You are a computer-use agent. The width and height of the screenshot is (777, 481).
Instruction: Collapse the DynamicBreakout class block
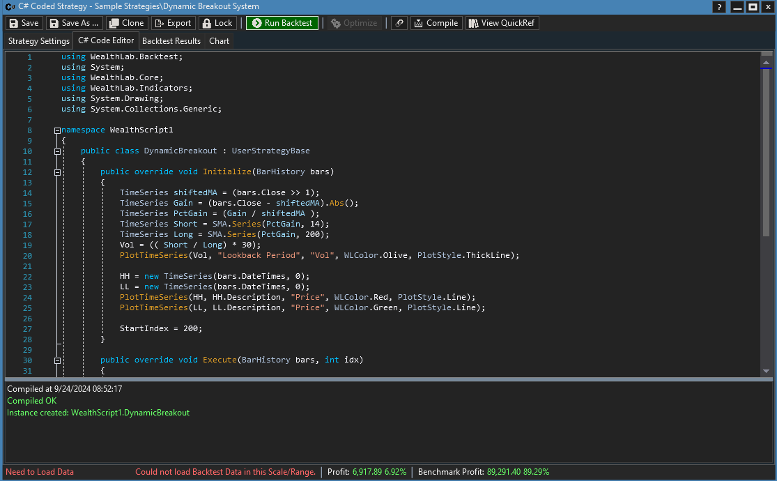coord(57,151)
